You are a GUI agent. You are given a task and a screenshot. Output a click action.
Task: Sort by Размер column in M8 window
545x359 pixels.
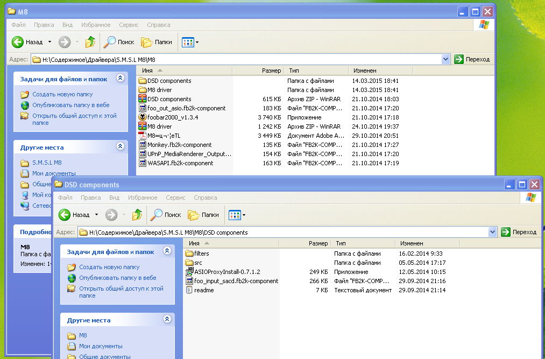point(258,71)
